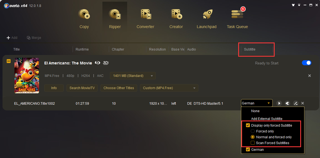Open the Custom (MP4.Free) profile dropdown

pyautogui.click(x=169, y=88)
